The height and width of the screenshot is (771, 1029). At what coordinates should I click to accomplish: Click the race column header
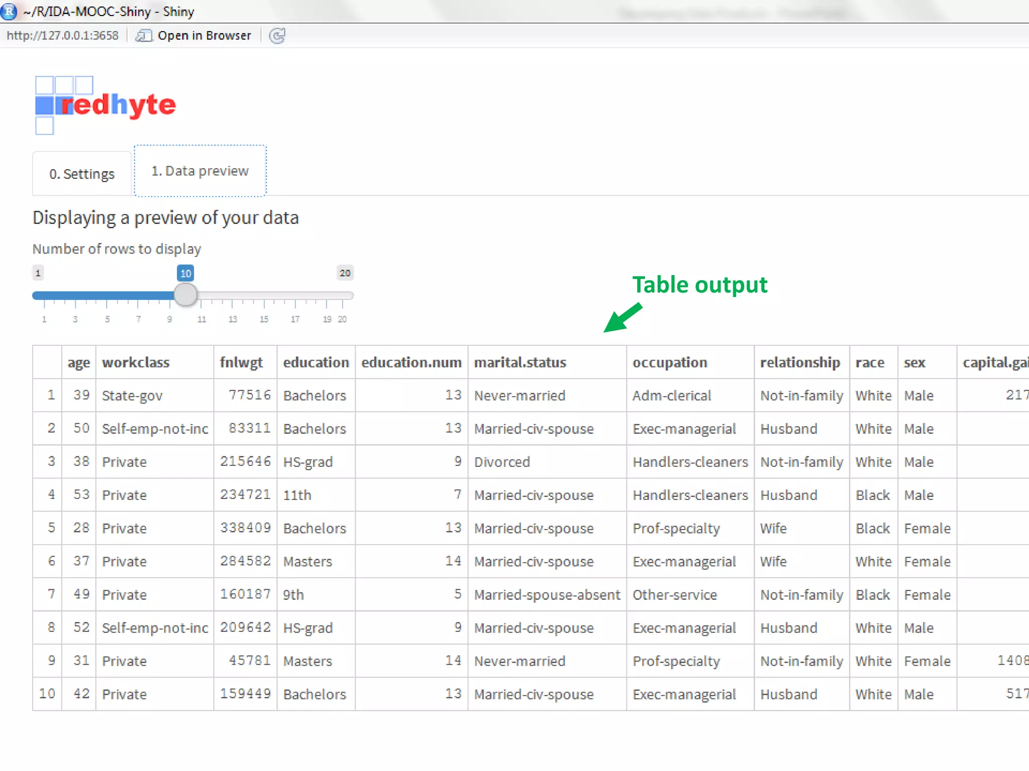pyautogui.click(x=874, y=362)
